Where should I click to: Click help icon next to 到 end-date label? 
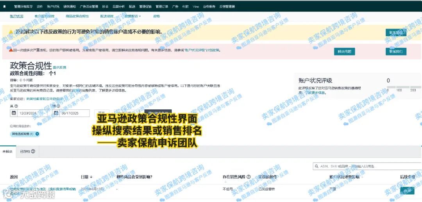coord(57,106)
